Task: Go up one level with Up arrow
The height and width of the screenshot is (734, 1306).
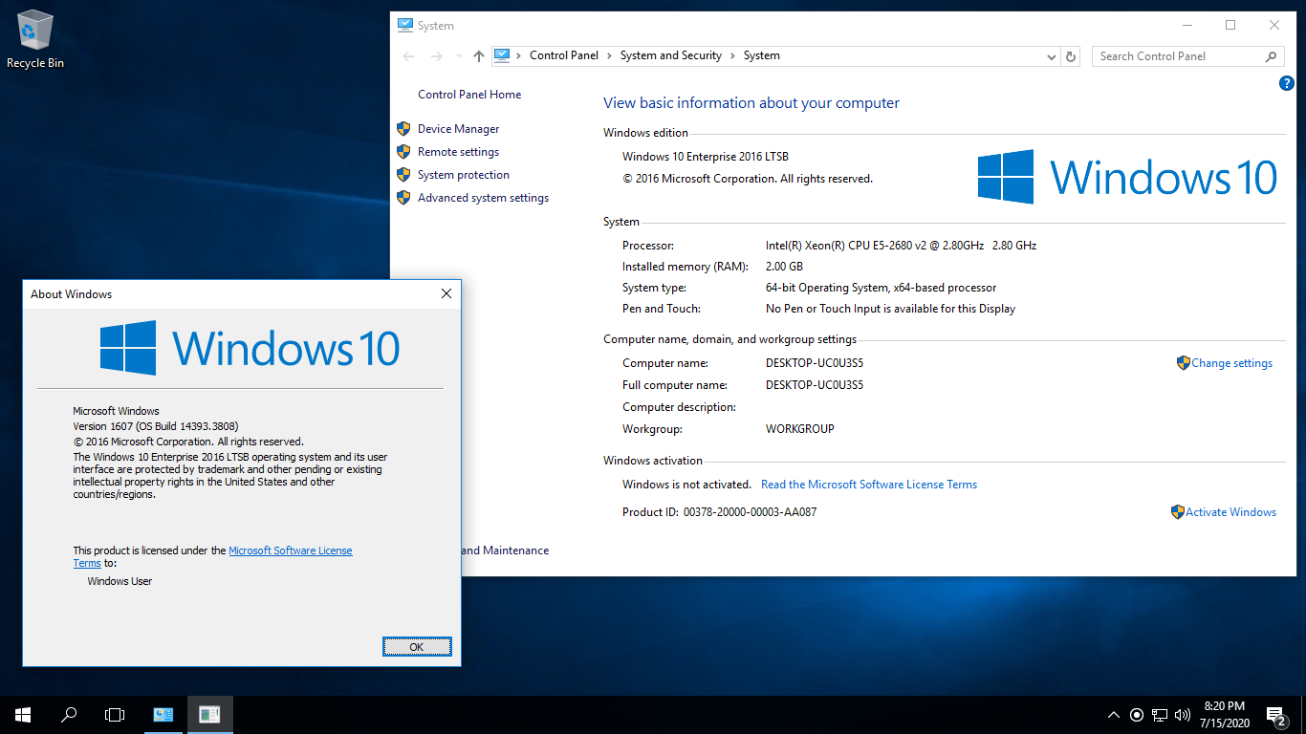Action: pyautogui.click(x=479, y=56)
